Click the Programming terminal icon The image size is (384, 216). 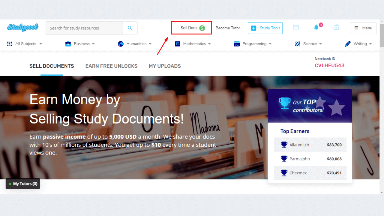click(x=237, y=44)
